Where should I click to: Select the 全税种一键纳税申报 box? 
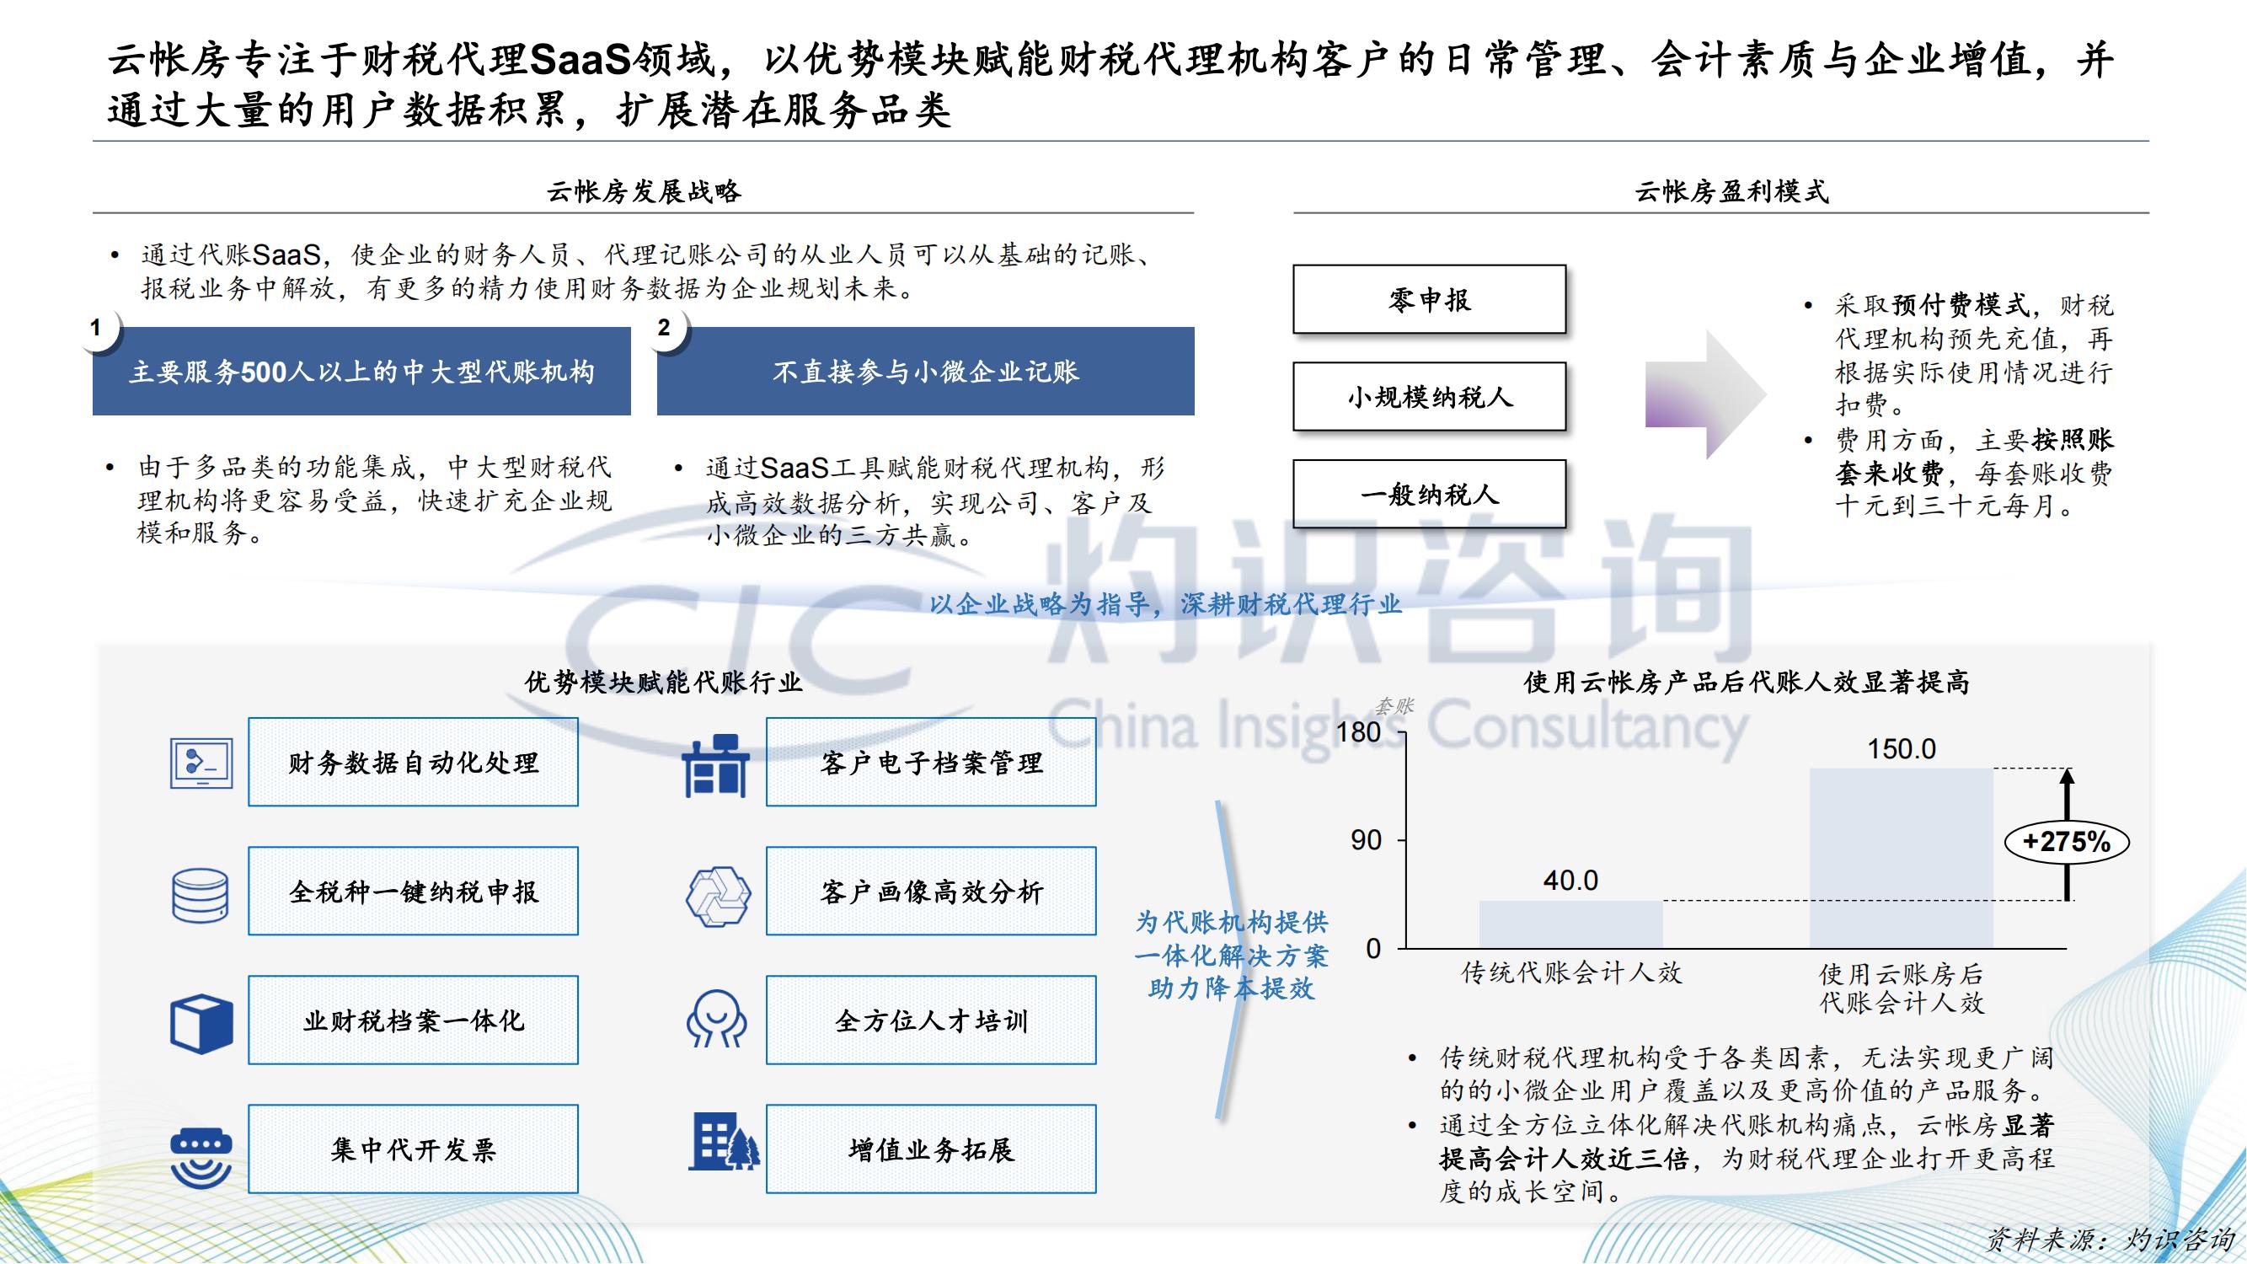point(414,892)
